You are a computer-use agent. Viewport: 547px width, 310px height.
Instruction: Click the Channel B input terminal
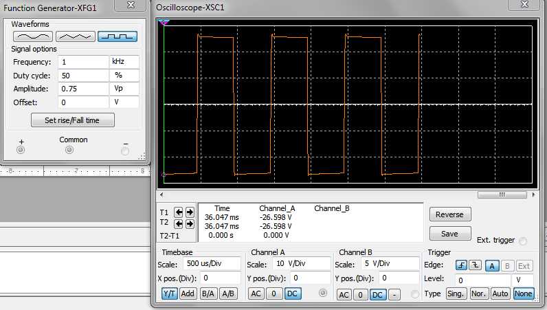coord(414,294)
